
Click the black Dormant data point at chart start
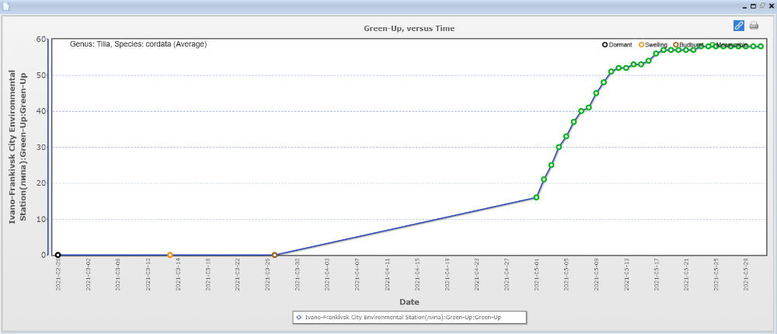(x=57, y=255)
